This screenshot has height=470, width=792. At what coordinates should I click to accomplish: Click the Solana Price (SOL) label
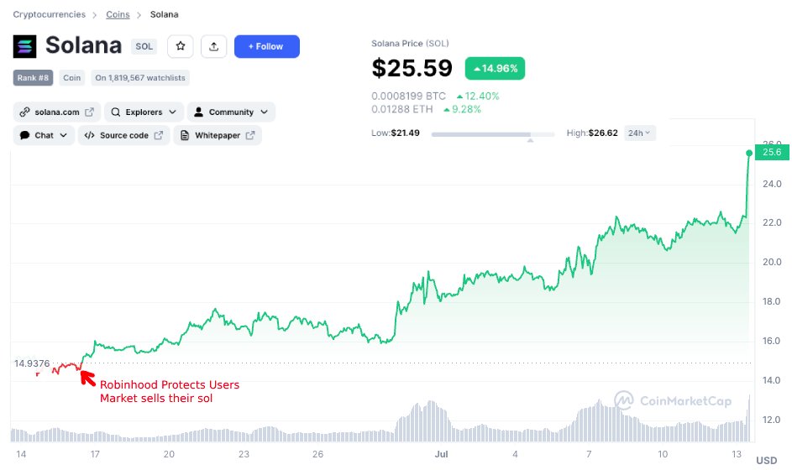tap(410, 44)
